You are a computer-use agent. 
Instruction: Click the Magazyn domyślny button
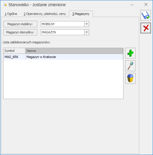click(21, 32)
